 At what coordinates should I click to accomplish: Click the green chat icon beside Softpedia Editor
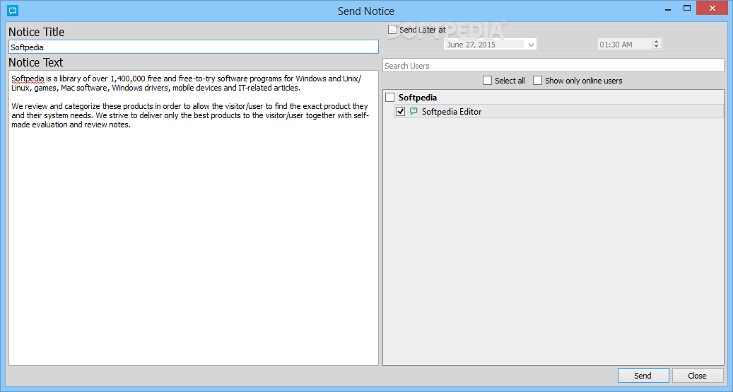click(414, 111)
